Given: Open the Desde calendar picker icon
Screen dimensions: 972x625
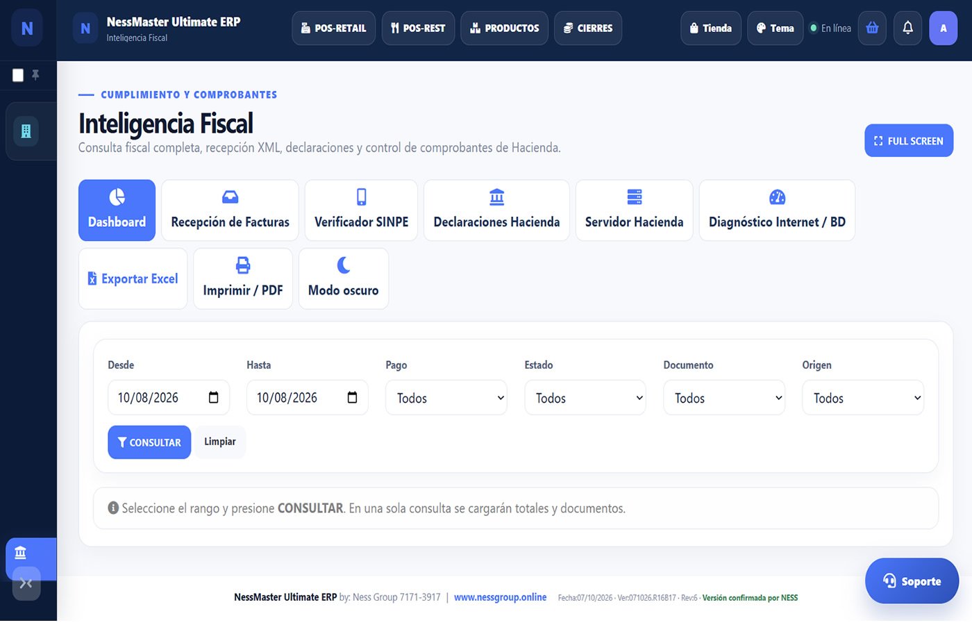Looking at the screenshot, I should coord(214,397).
